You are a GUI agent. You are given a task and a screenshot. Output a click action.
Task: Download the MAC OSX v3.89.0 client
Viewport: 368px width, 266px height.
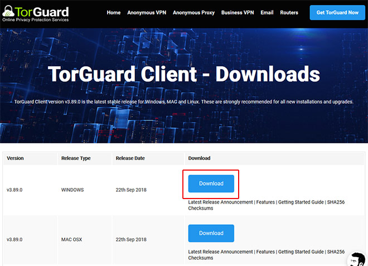tap(211, 233)
